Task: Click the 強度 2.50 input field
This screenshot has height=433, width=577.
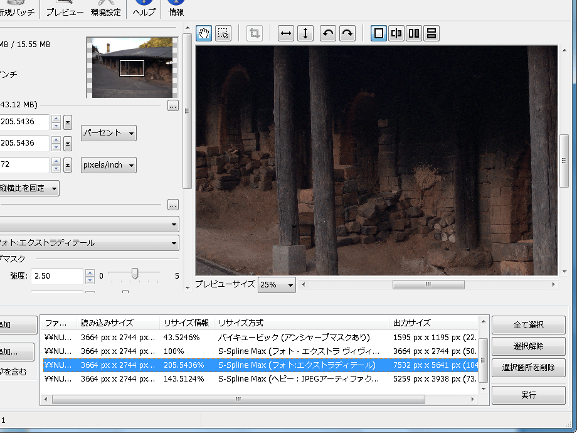Action: pyautogui.click(x=57, y=276)
